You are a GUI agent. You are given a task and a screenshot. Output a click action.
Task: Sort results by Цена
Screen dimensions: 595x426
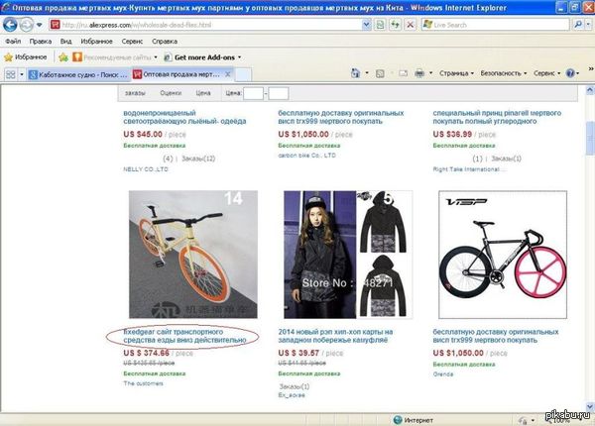click(x=203, y=92)
